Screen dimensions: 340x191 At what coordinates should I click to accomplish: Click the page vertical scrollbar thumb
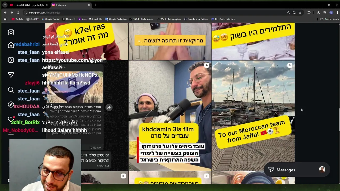point(339,120)
